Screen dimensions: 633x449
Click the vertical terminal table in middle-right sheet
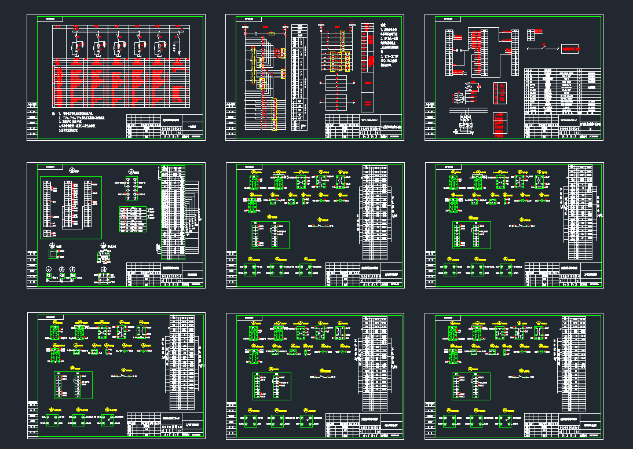coord(580,211)
